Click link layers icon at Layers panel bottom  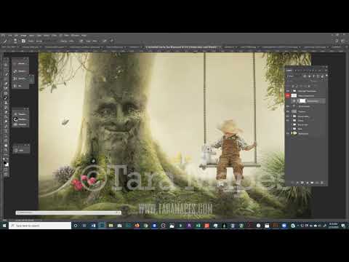pos(292,183)
